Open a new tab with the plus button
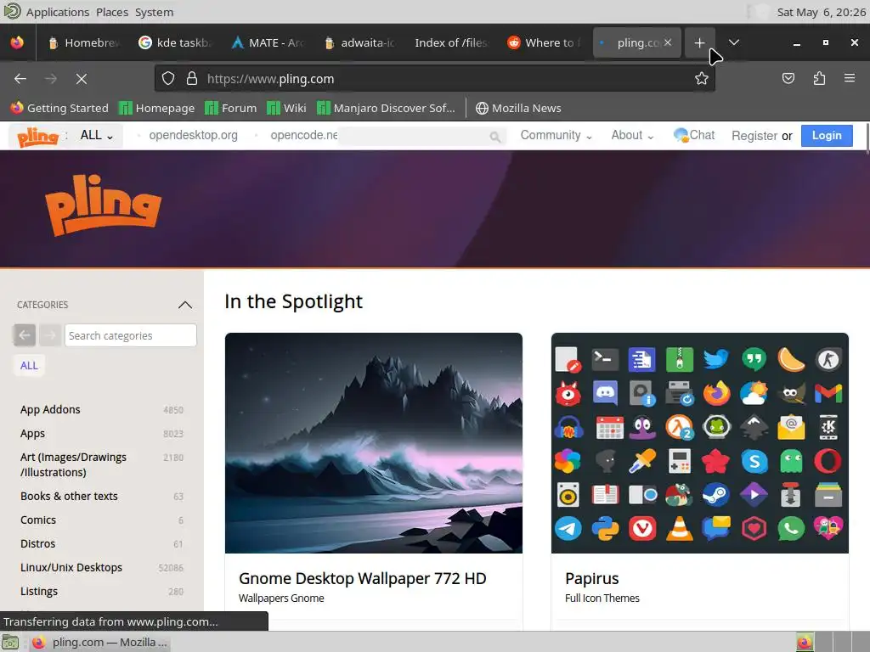The width and height of the screenshot is (870, 652). 700,42
